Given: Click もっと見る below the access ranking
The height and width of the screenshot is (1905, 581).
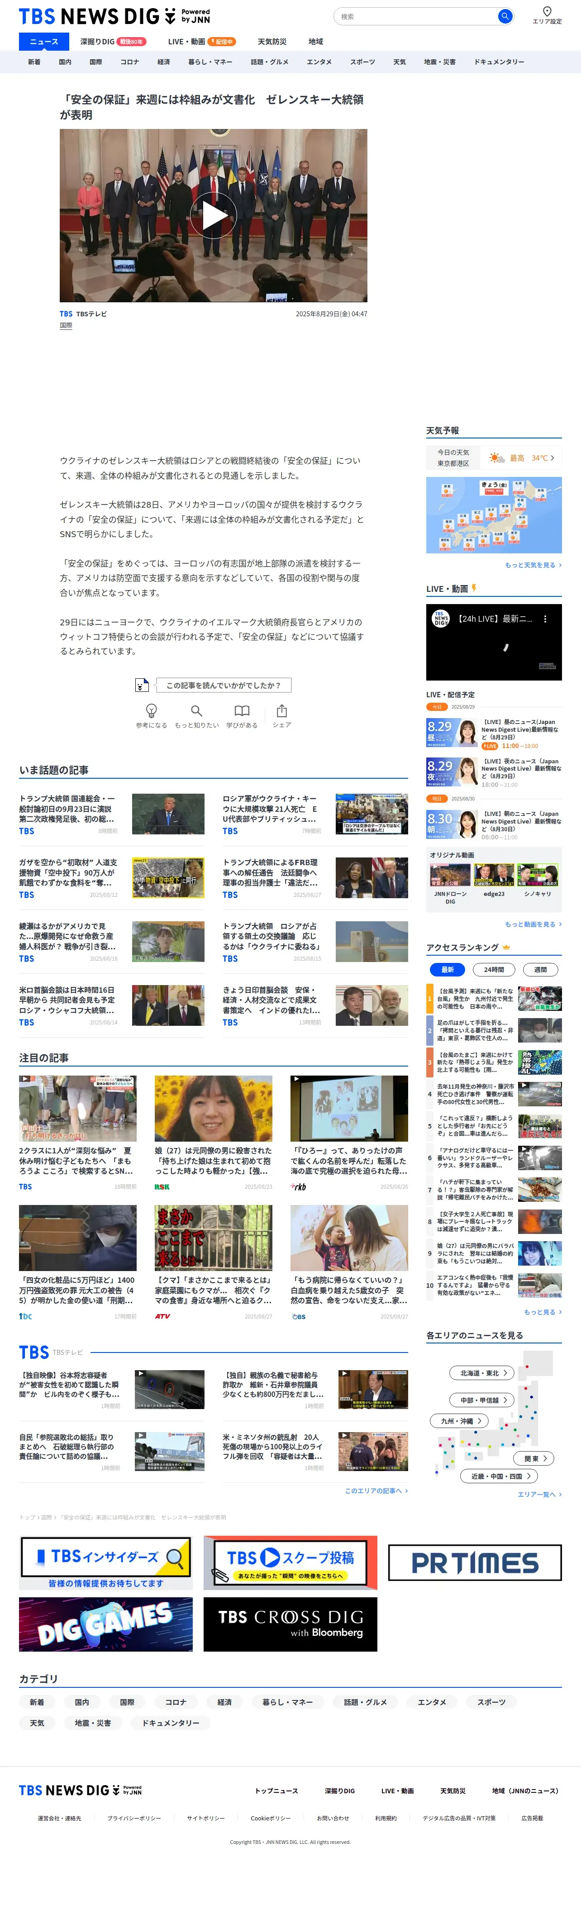Looking at the screenshot, I should (x=543, y=1312).
